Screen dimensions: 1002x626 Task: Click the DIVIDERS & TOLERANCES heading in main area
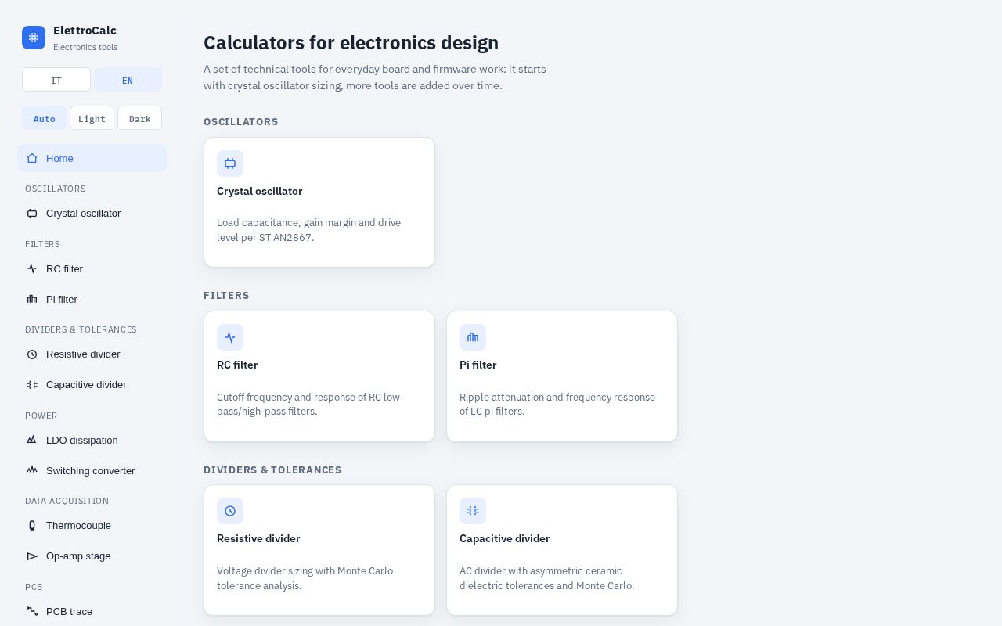click(x=272, y=469)
